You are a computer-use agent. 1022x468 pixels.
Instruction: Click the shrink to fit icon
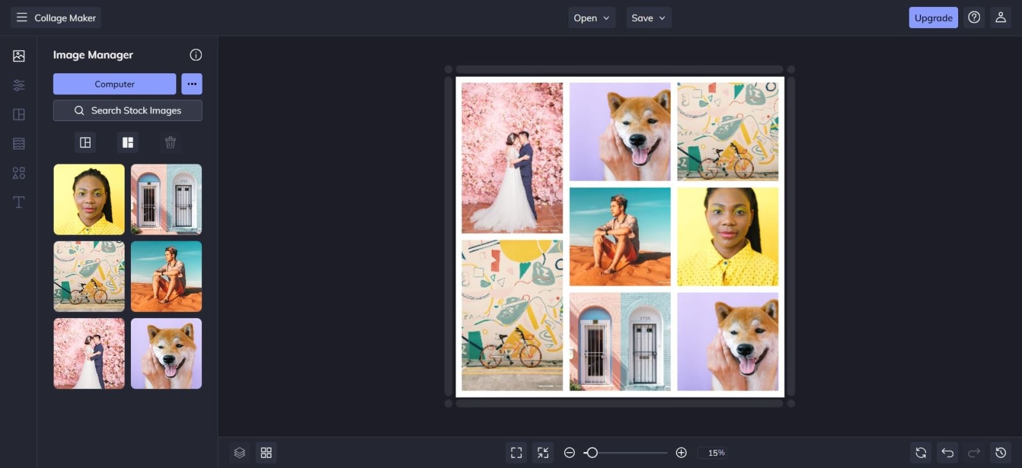(x=543, y=453)
